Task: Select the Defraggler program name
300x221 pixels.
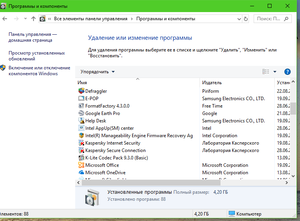Action: pos(96,91)
